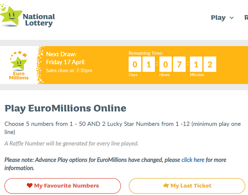
Task: Click the Sales close at 7:30pm text
Action: 69,70
